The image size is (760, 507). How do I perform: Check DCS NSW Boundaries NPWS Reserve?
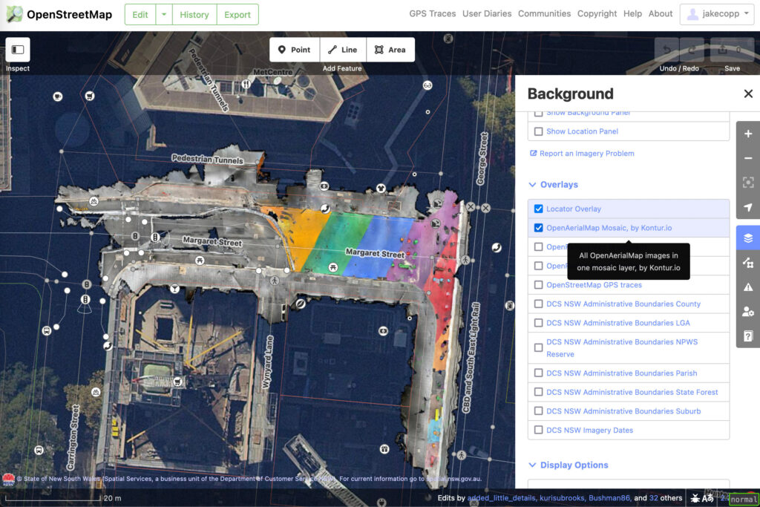coord(538,348)
